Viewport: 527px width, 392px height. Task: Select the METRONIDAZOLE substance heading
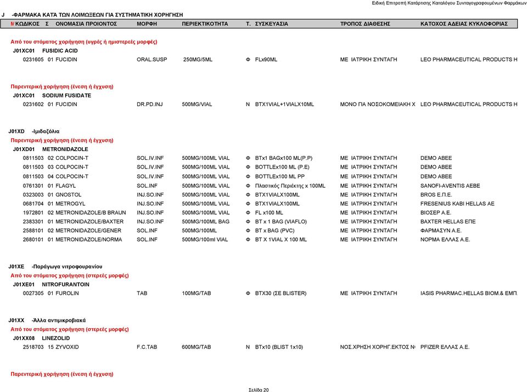click(x=65, y=149)
